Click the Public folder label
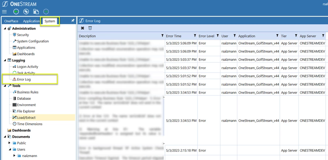The height and width of the screenshot is (160, 328). coord(22,143)
